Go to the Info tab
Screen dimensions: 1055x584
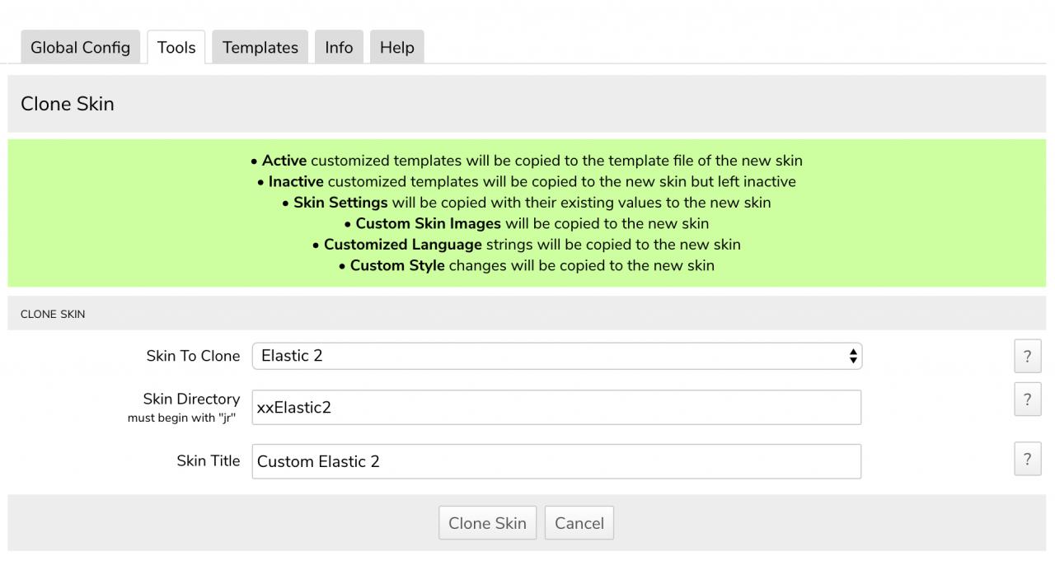pos(339,48)
